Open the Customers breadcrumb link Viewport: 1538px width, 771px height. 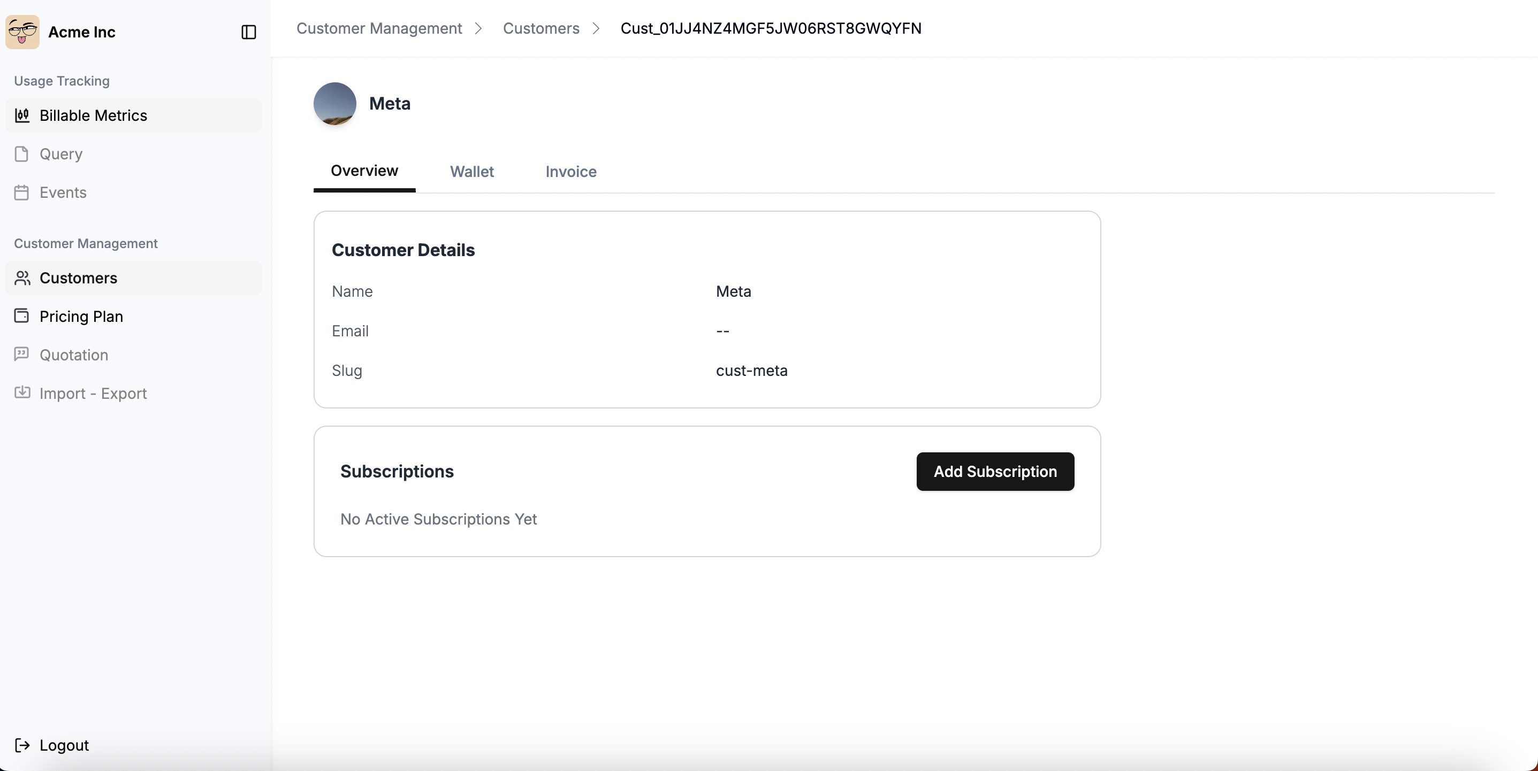[540, 28]
